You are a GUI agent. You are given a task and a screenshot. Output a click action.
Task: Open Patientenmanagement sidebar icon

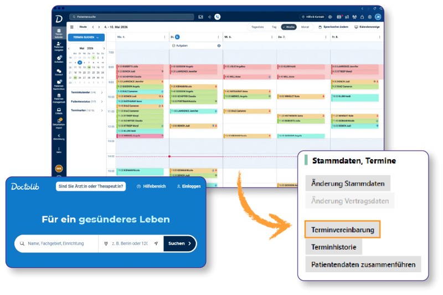pyautogui.click(x=59, y=99)
